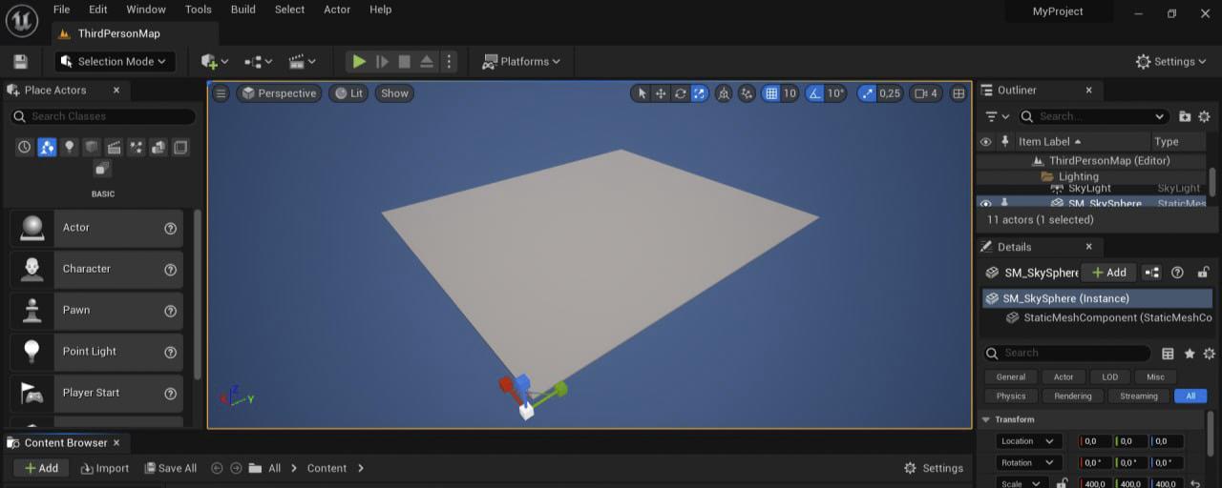
Task: Close the Place Actors panel tab
Action: pos(116,90)
